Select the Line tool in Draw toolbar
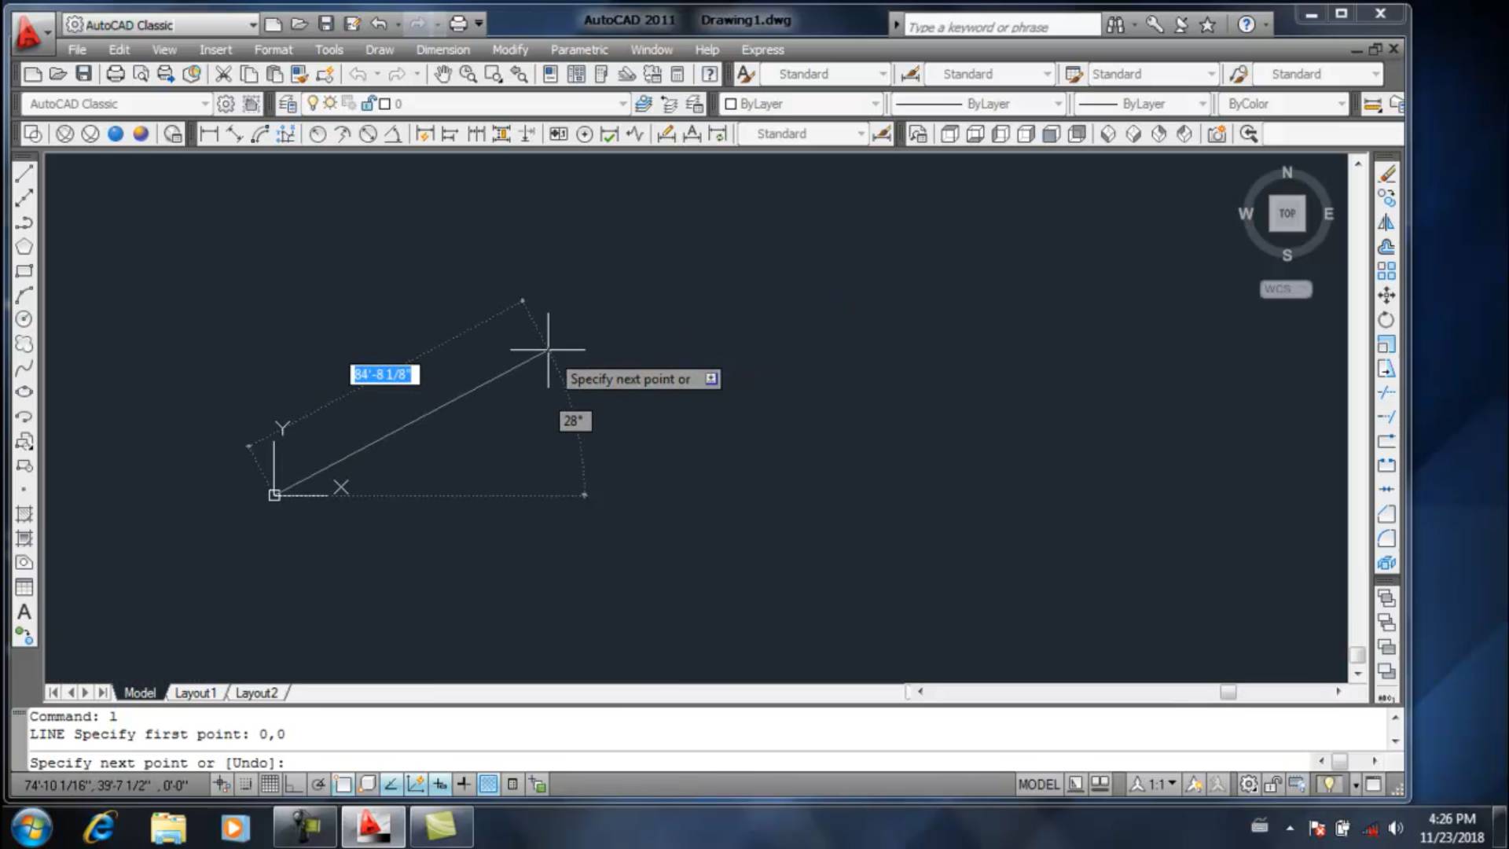The image size is (1509, 849). (24, 174)
